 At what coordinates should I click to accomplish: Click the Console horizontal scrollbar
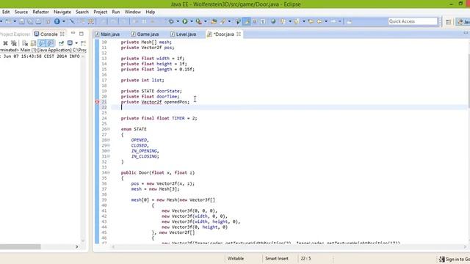point(21,246)
